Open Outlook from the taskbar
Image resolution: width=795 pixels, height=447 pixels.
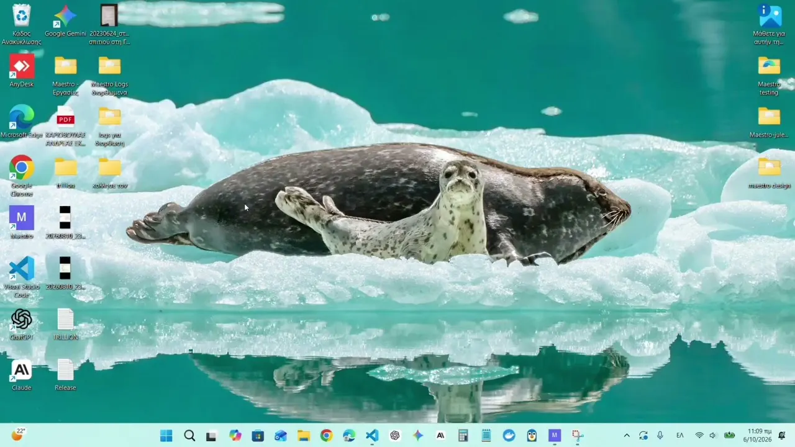pyautogui.click(x=281, y=436)
